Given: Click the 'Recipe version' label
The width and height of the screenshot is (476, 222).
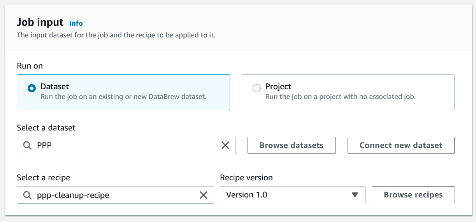Looking at the screenshot, I should pos(246,178).
